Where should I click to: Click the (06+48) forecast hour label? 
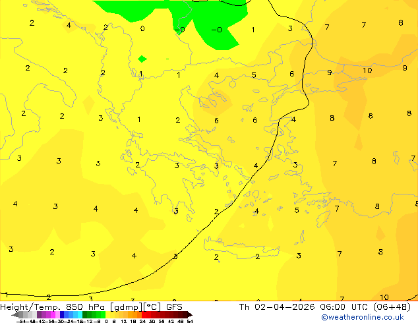point(392,307)
